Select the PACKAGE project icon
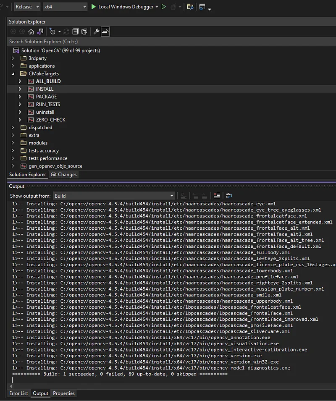This screenshot has width=336, height=401. 31,97
